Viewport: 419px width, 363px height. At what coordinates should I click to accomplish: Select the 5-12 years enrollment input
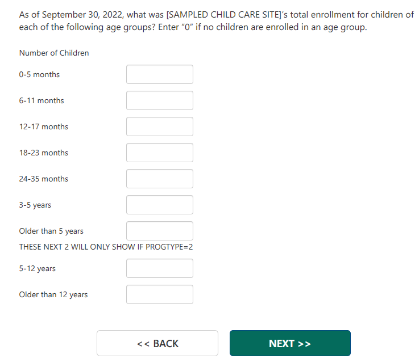[x=159, y=268]
